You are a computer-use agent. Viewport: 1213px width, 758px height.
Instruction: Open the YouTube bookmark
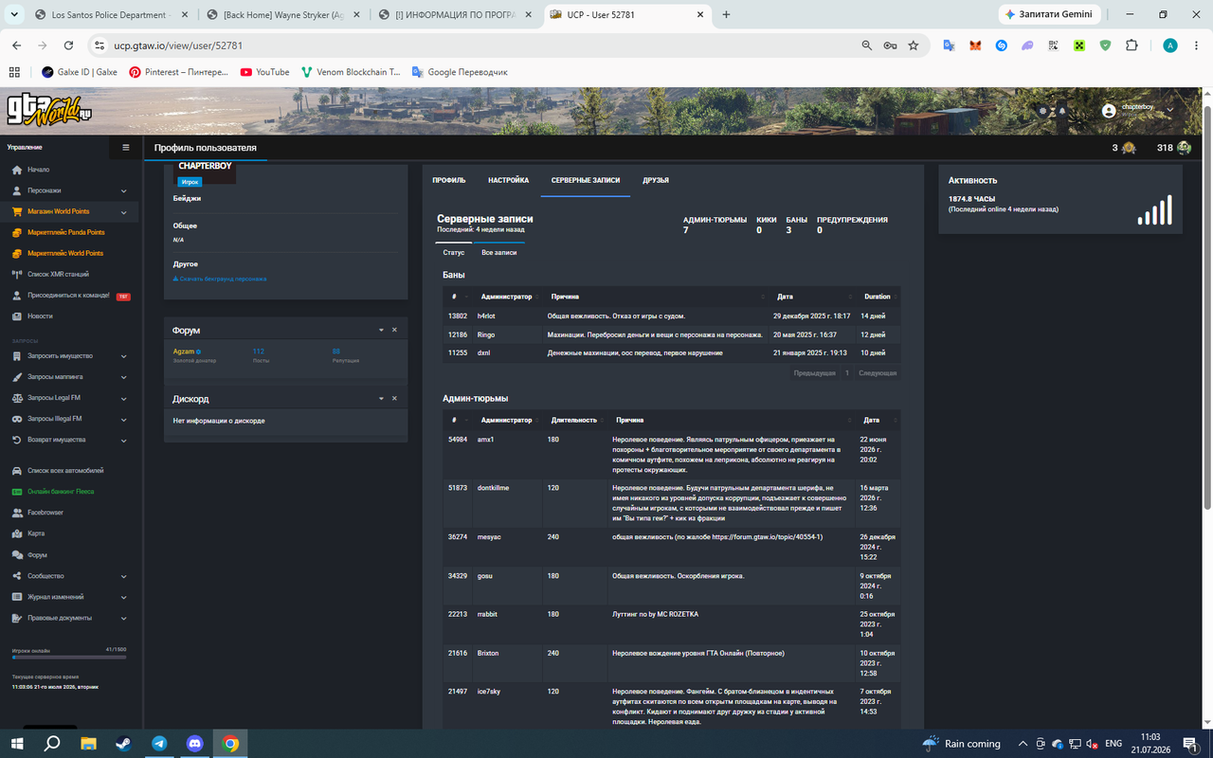[264, 72]
